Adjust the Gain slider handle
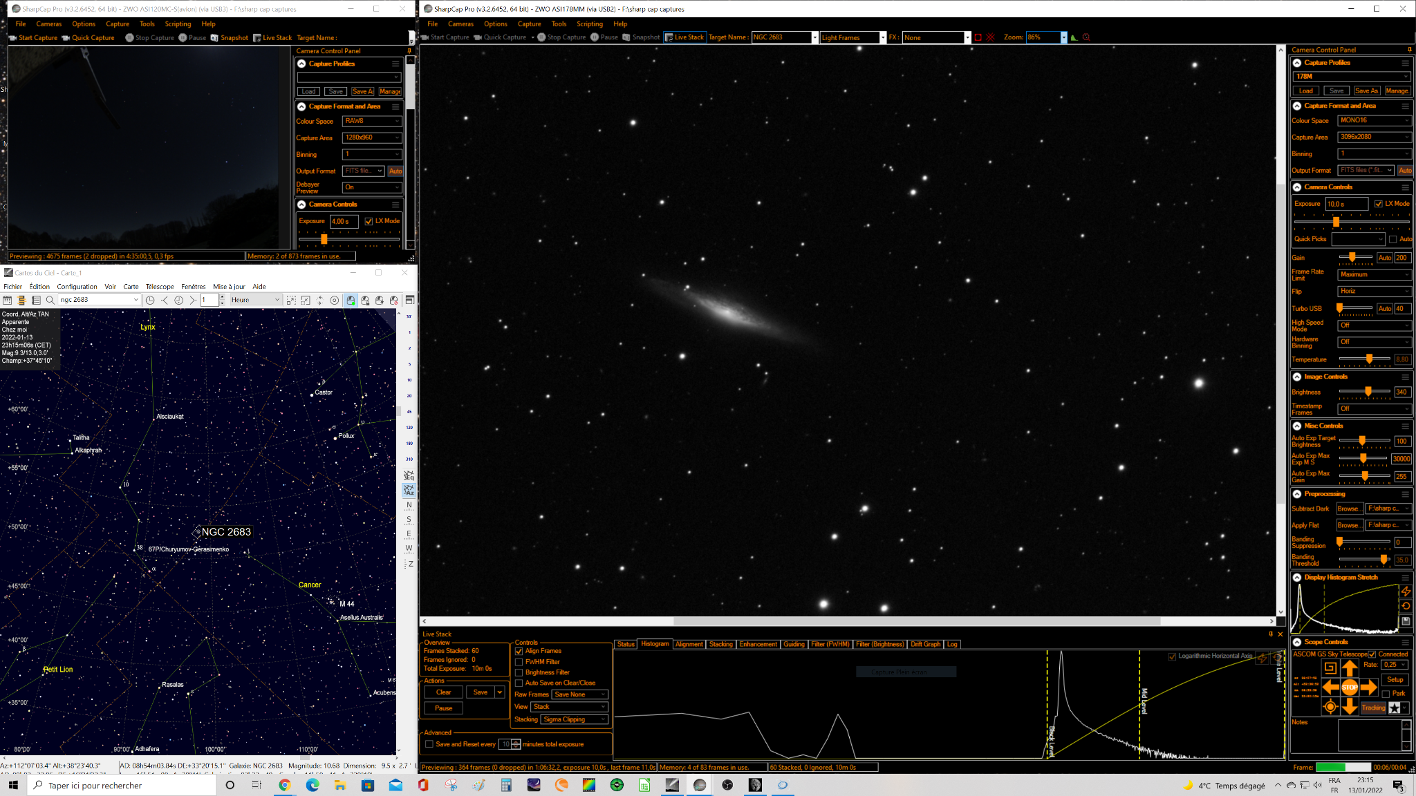Screen dimensions: 1416x796 [1352, 258]
